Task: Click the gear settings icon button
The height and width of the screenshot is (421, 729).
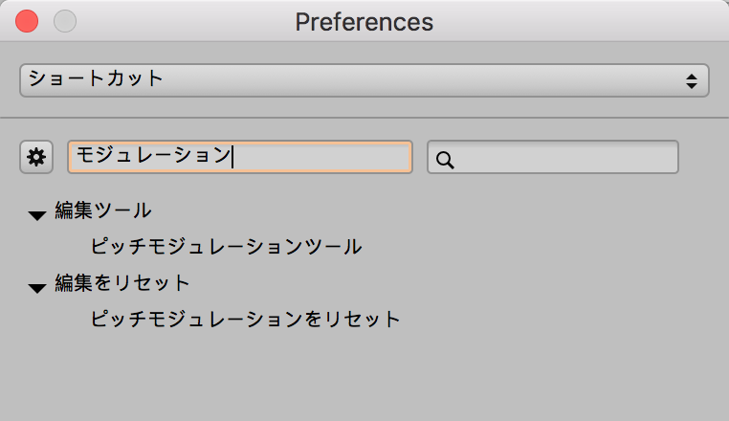Action: [36, 158]
